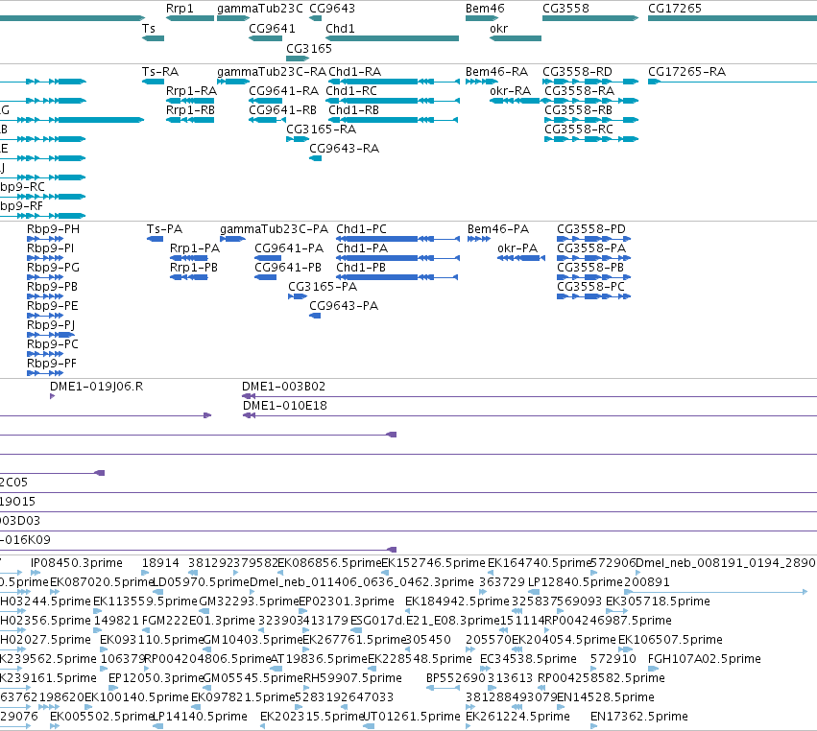Select the CG9643-PA protein

coord(315,316)
